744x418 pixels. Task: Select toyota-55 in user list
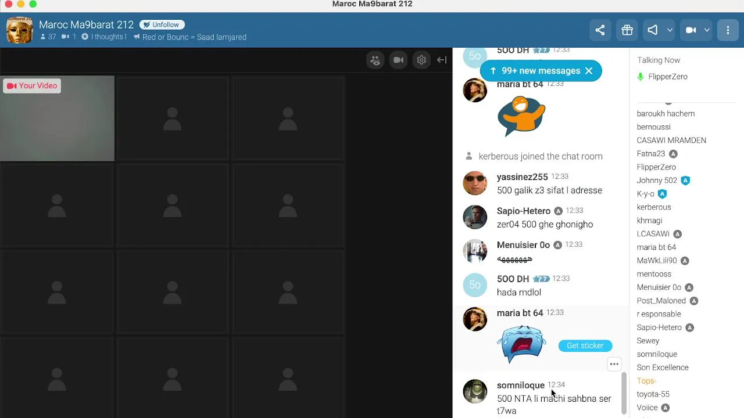coord(653,394)
